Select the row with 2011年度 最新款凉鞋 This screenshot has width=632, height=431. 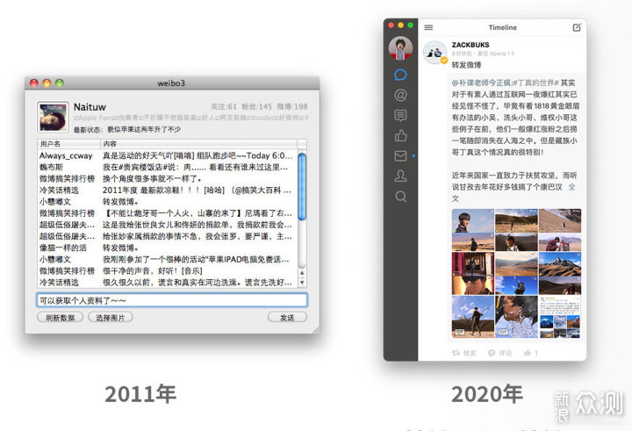tap(168, 190)
